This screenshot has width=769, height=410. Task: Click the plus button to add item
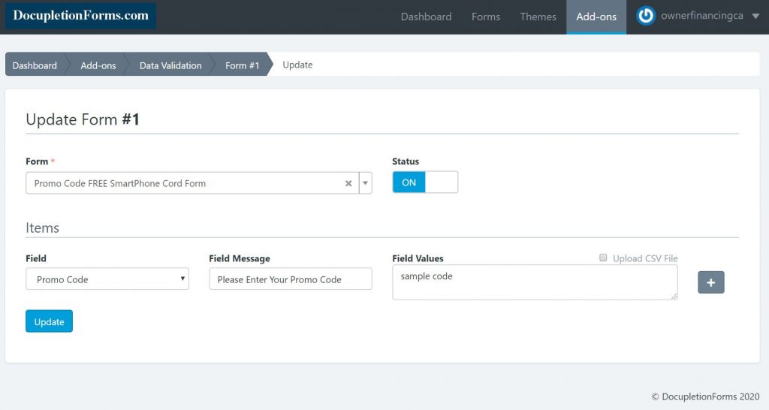tap(710, 282)
